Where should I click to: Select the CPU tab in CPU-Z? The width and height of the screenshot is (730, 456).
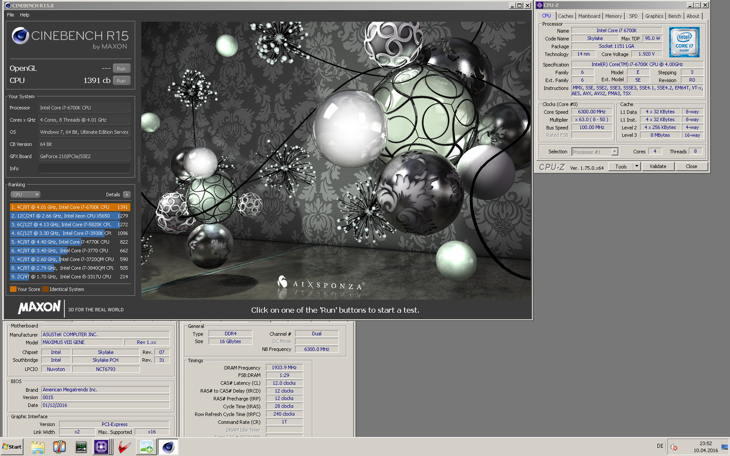[x=546, y=16]
